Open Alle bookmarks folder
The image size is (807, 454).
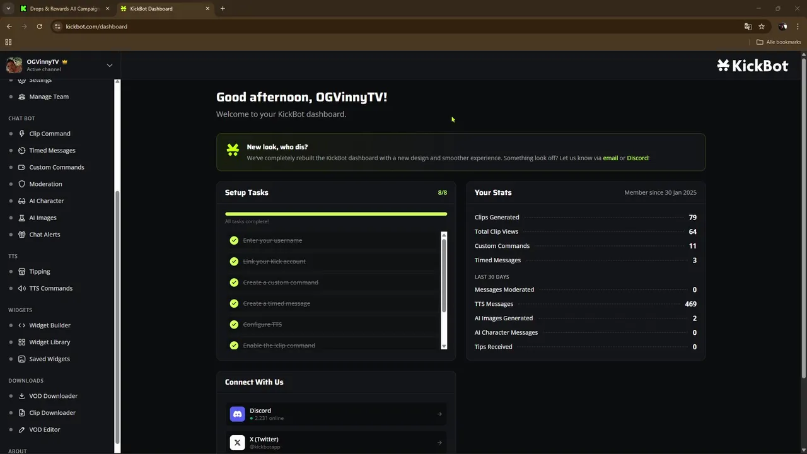pos(779,42)
